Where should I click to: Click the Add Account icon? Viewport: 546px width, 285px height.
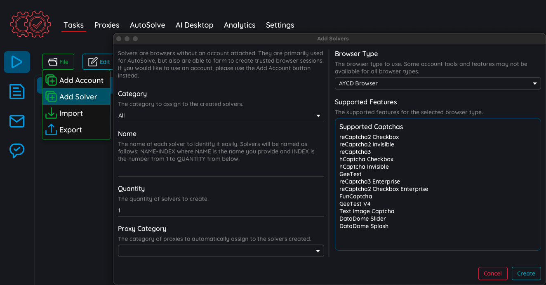(51, 80)
